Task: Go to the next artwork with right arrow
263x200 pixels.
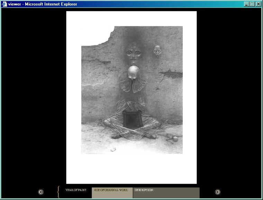Action: tap(218, 192)
